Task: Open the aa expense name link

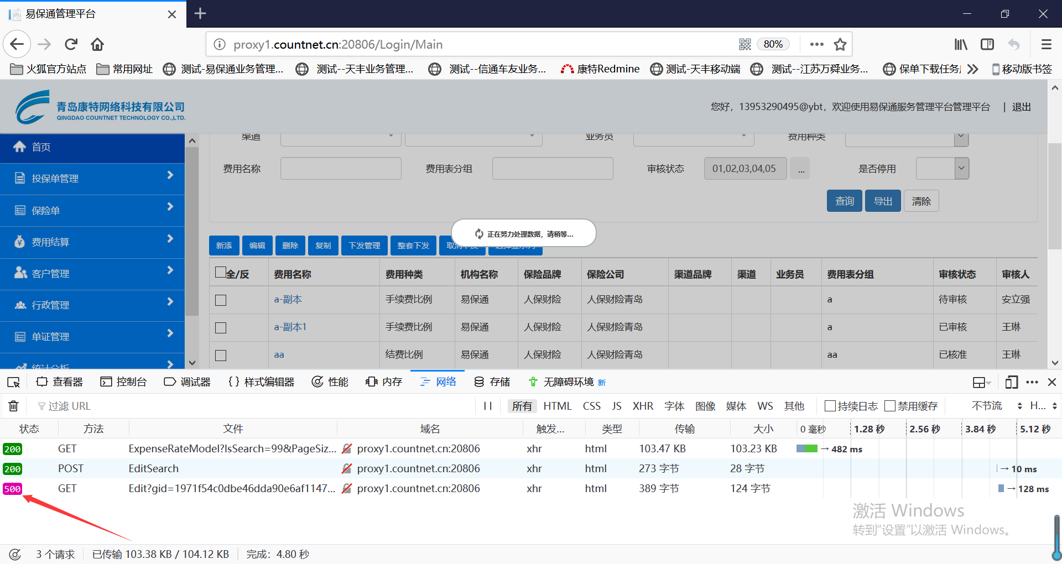Action: 279,355
